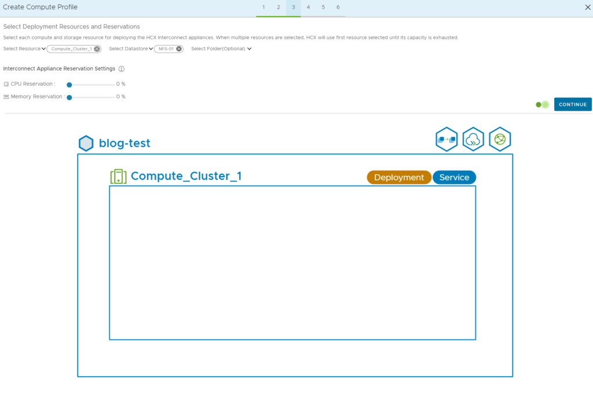Open the Select Resource dropdown
This screenshot has width=593, height=400.
(x=24, y=49)
